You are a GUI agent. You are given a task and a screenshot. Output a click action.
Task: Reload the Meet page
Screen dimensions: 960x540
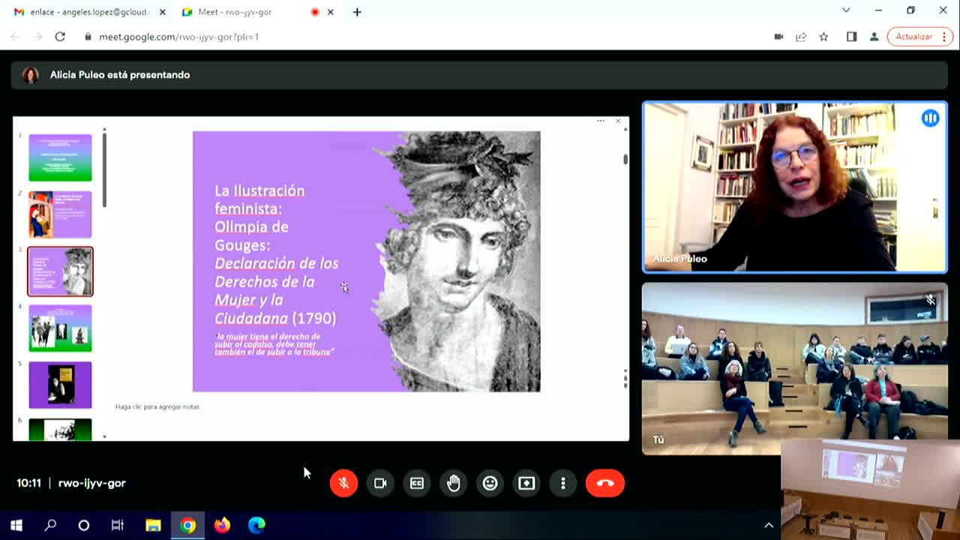click(60, 37)
